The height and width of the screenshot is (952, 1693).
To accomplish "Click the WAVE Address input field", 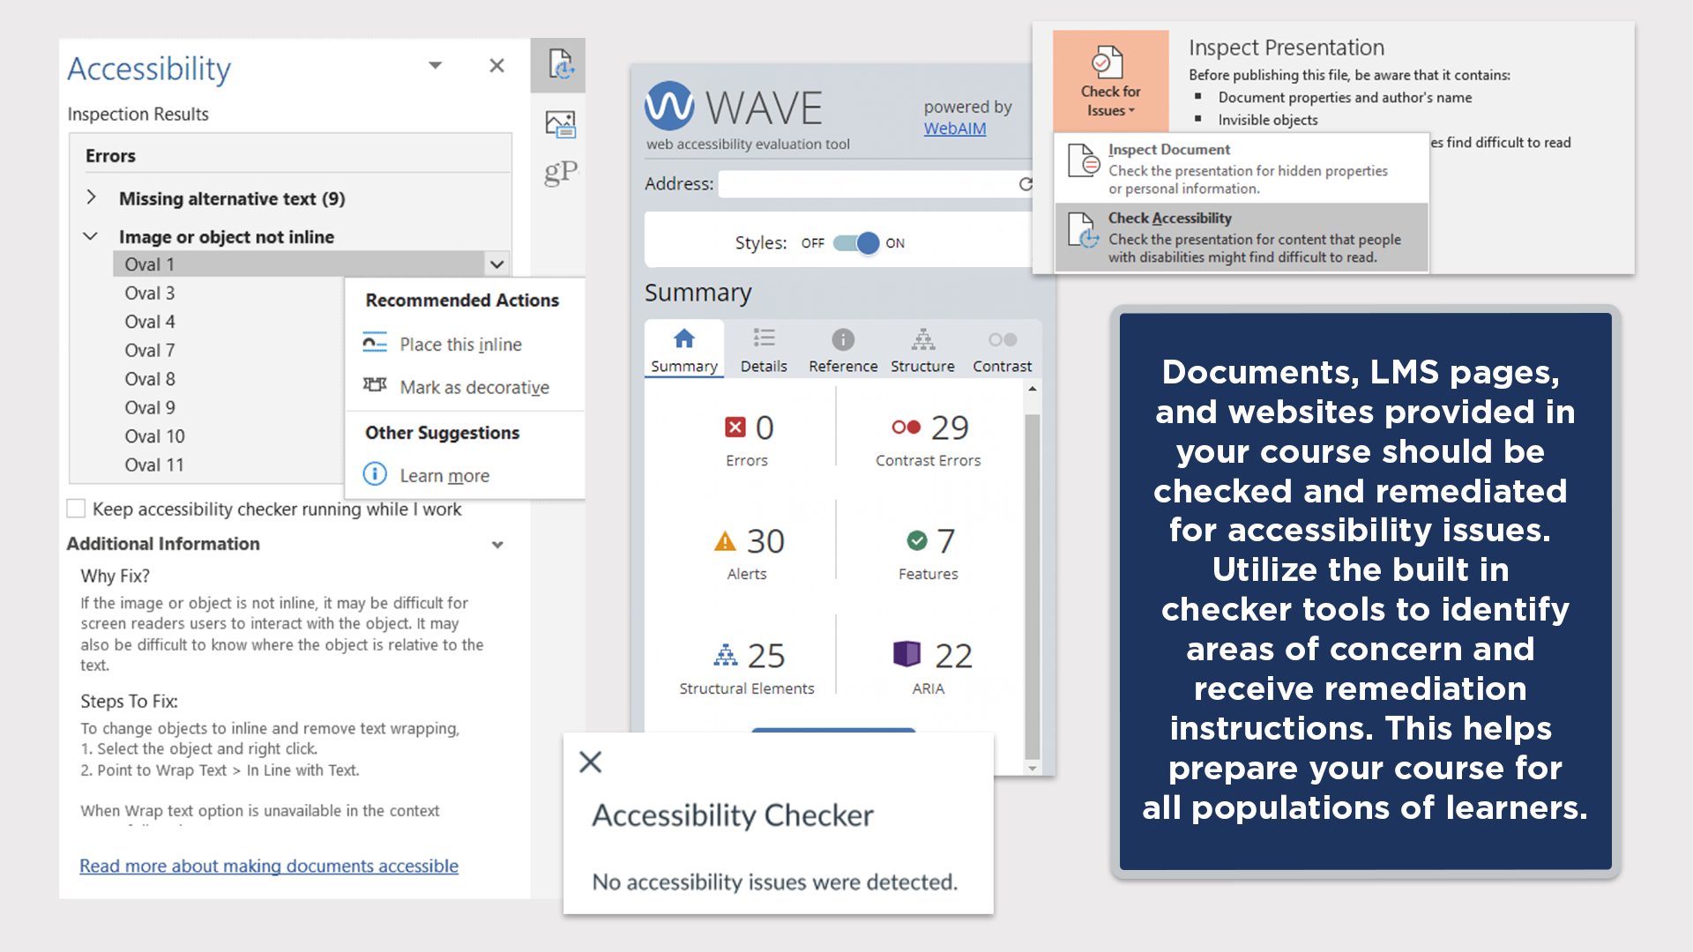I will point(868,184).
